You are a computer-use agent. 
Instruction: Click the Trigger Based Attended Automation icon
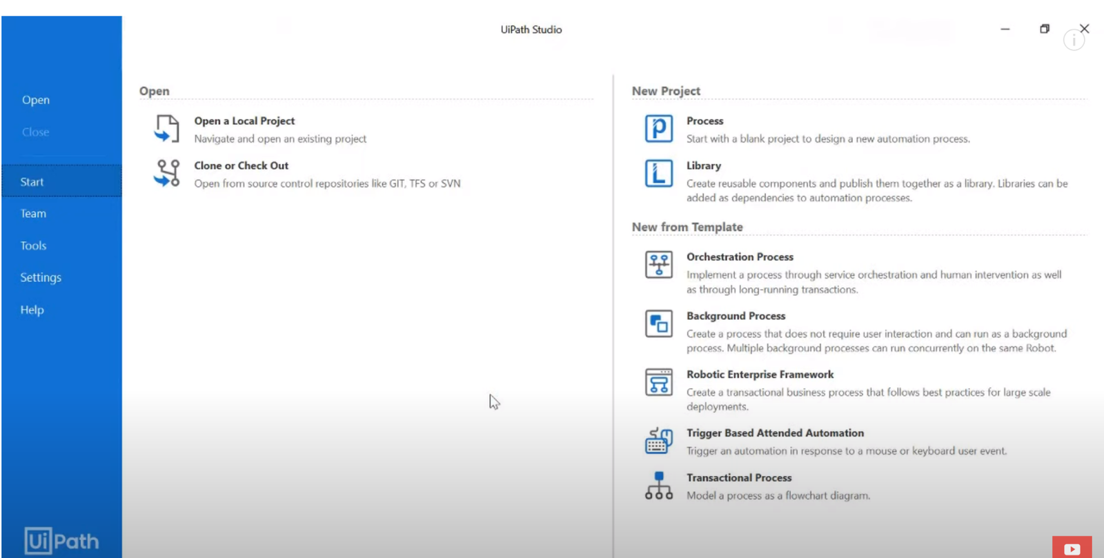coord(659,441)
